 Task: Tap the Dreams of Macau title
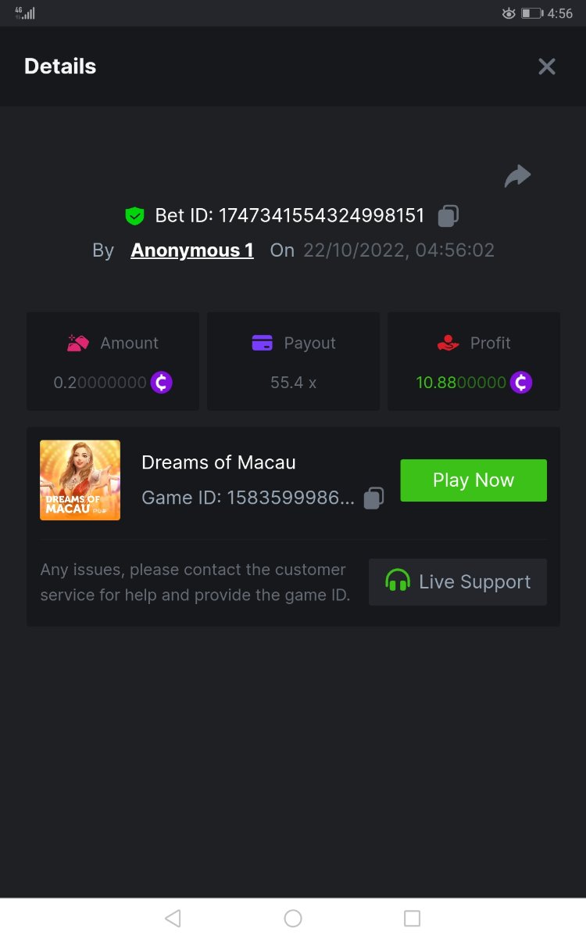(219, 462)
